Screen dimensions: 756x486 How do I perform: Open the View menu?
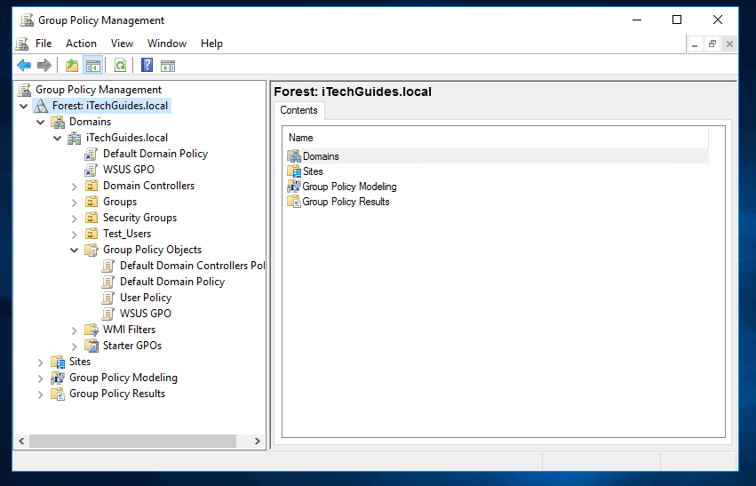point(122,44)
